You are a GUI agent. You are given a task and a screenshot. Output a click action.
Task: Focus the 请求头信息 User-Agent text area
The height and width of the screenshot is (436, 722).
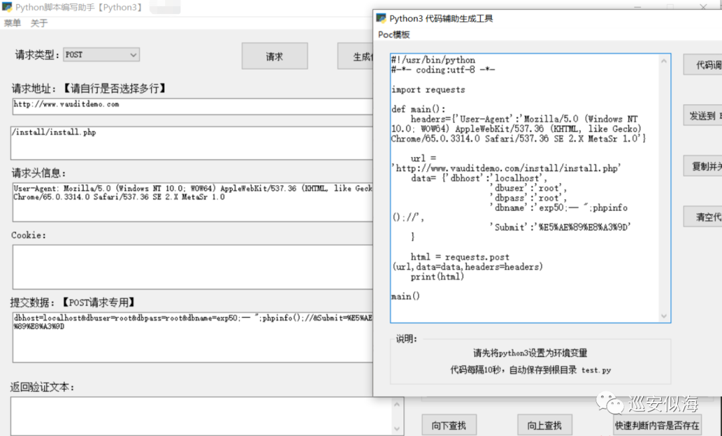click(x=193, y=202)
